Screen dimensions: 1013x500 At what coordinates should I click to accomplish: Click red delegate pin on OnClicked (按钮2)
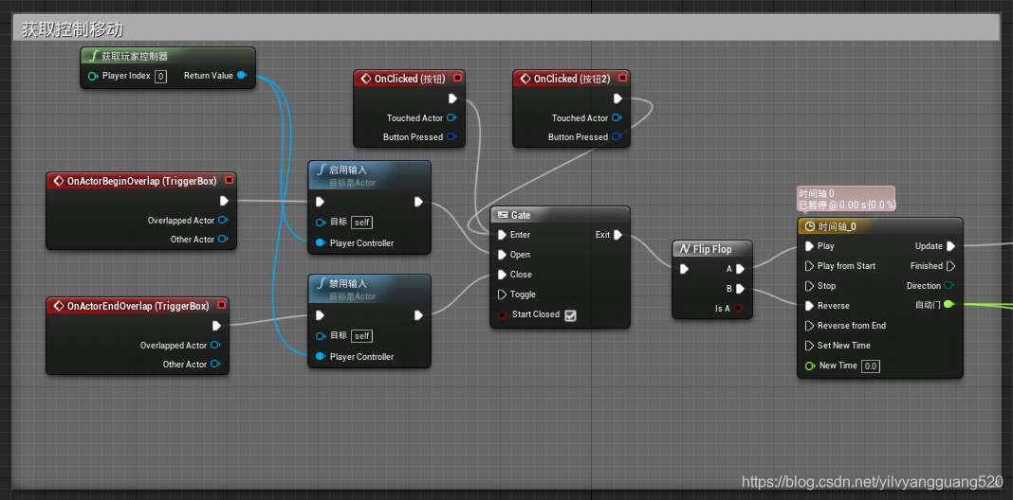(x=623, y=78)
